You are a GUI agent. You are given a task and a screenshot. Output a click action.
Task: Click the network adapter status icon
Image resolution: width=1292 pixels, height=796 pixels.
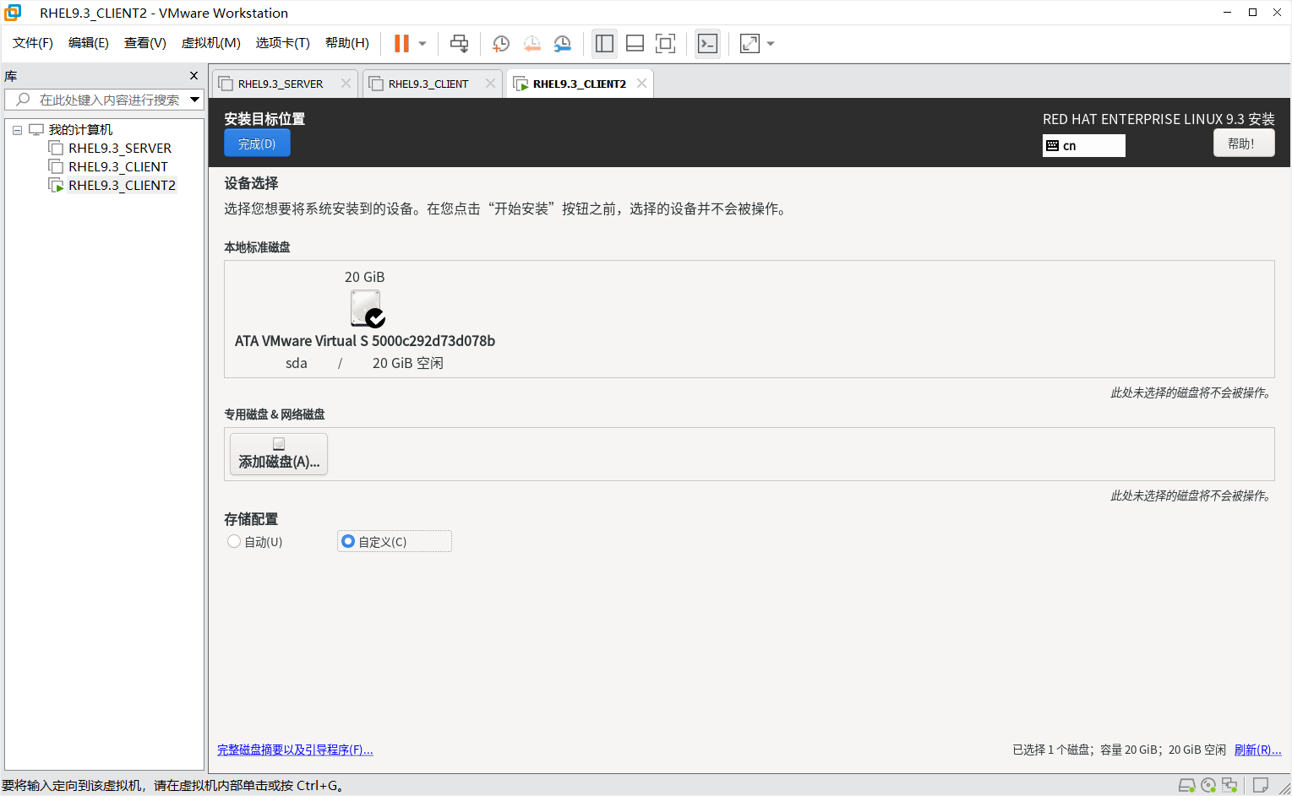(1228, 786)
